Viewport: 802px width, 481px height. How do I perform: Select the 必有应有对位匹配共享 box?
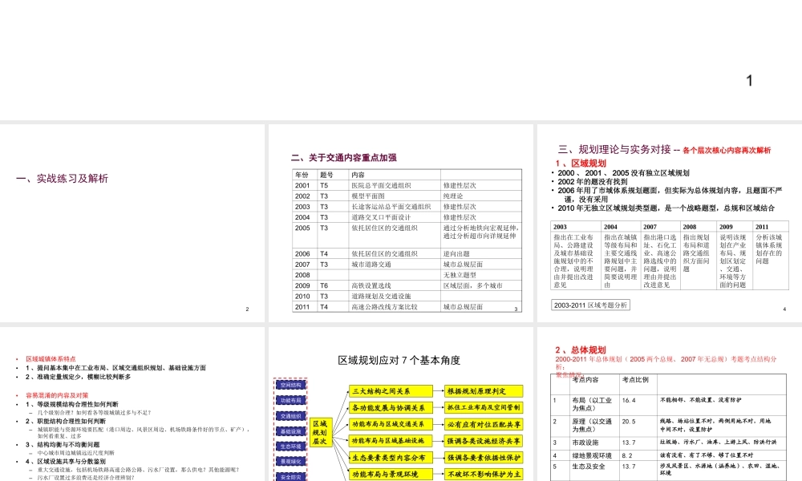(484, 425)
